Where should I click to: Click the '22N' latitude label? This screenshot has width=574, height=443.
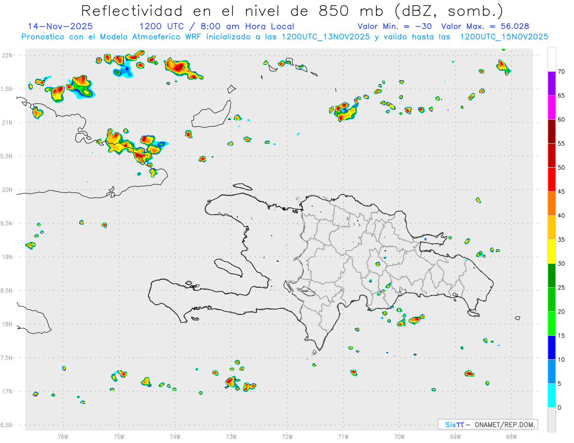tap(8, 55)
